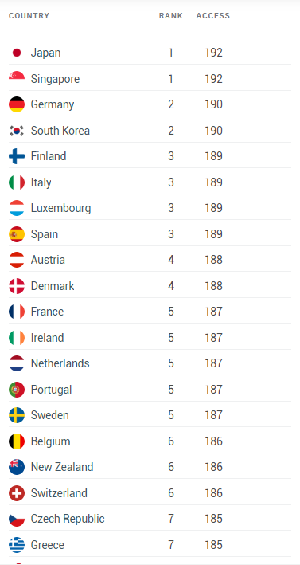Select the Switzerland flag icon

(x=17, y=493)
